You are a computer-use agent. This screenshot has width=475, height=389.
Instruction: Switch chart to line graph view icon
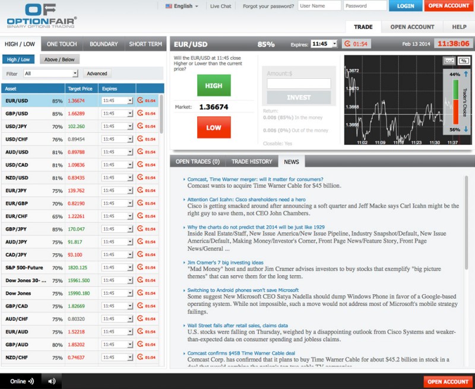(x=449, y=61)
